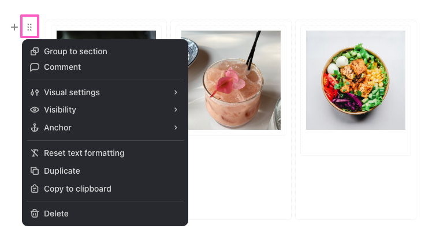Expand the Visibility submenu chevron
This screenshot has width=425, height=232.
[176, 110]
